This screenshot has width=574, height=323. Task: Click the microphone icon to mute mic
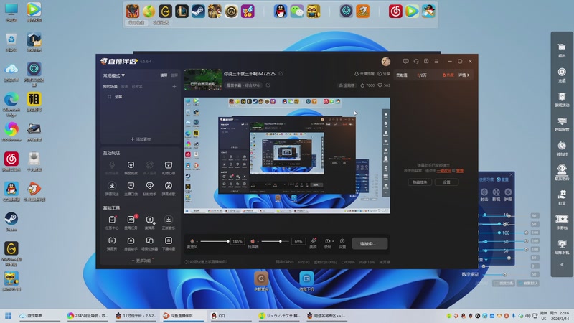(x=192, y=241)
